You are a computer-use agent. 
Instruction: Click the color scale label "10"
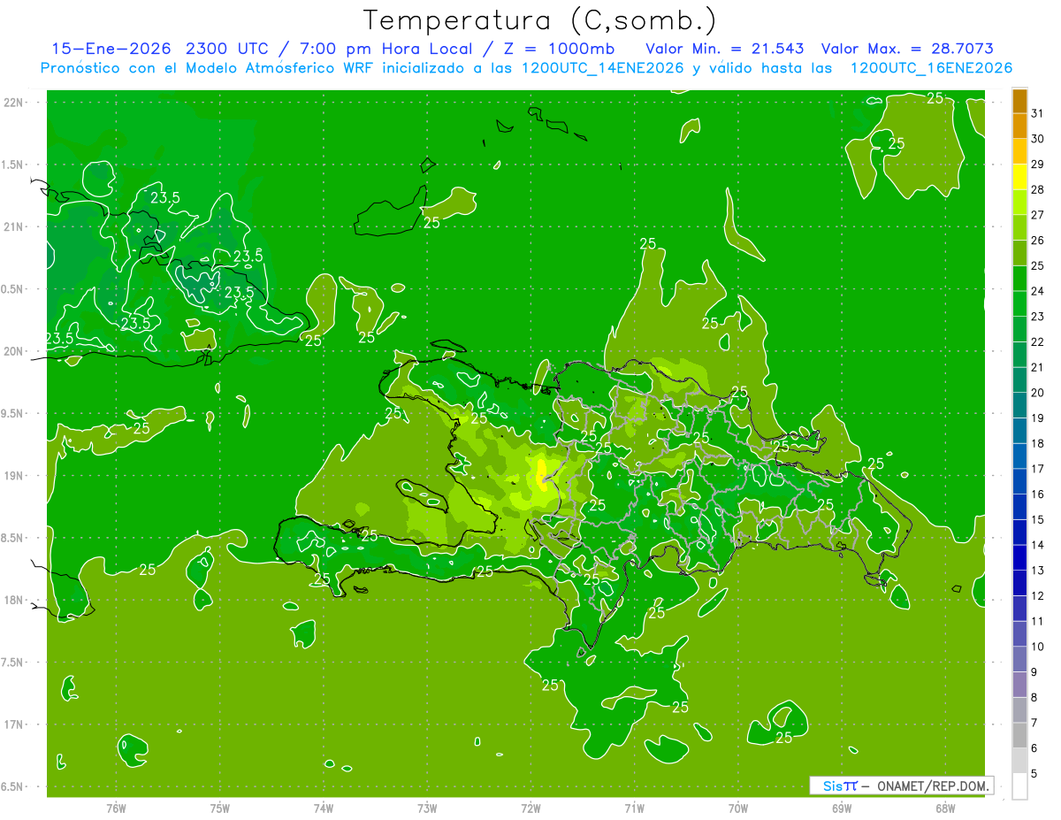click(x=1037, y=647)
